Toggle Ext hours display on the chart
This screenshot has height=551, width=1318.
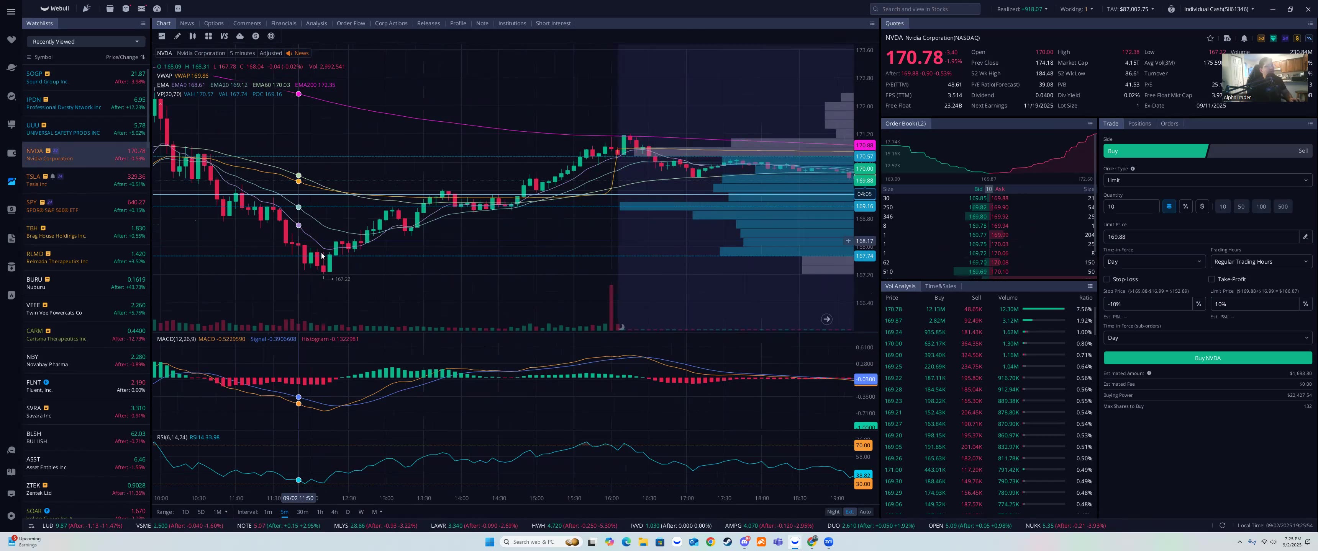849,512
